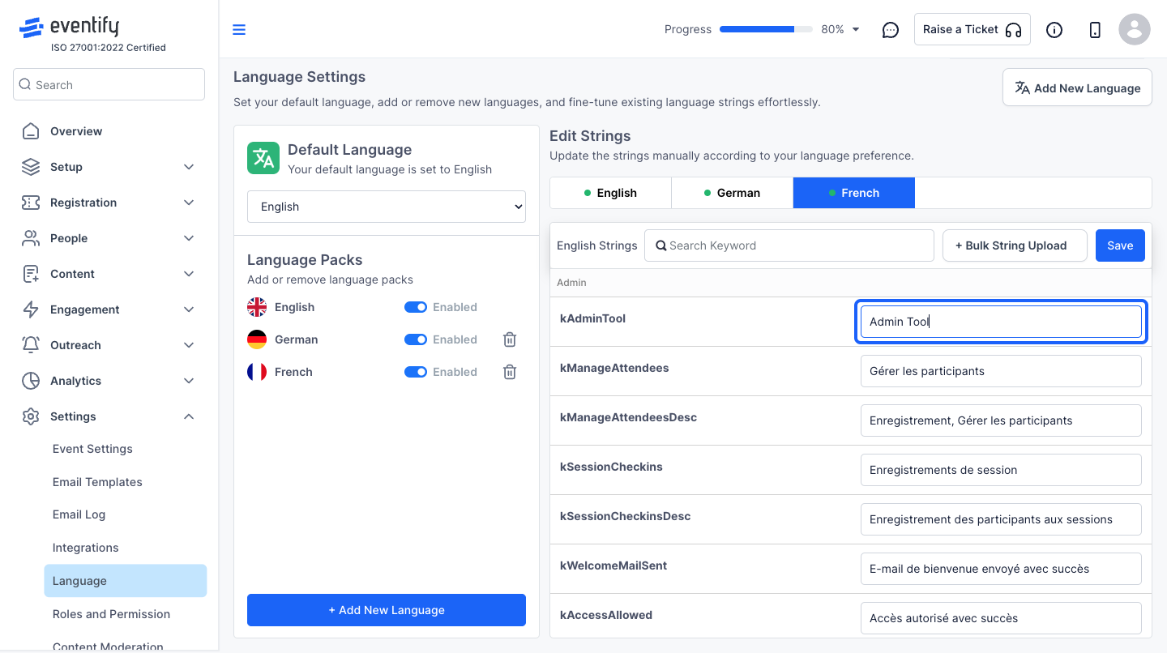Viewport: 1167px width, 653px height.
Task: Click the blue Save button
Action: coord(1120,245)
